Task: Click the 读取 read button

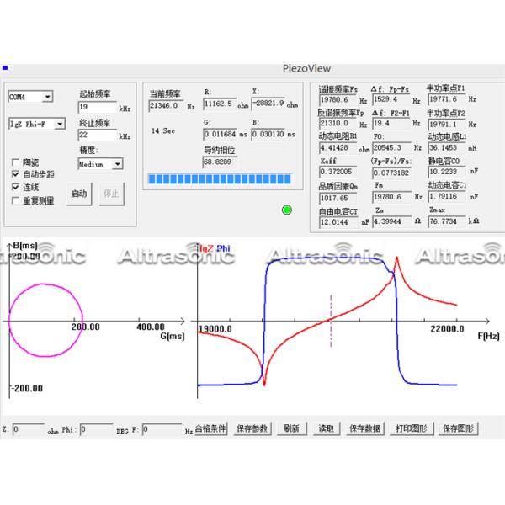Action: [327, 428]
